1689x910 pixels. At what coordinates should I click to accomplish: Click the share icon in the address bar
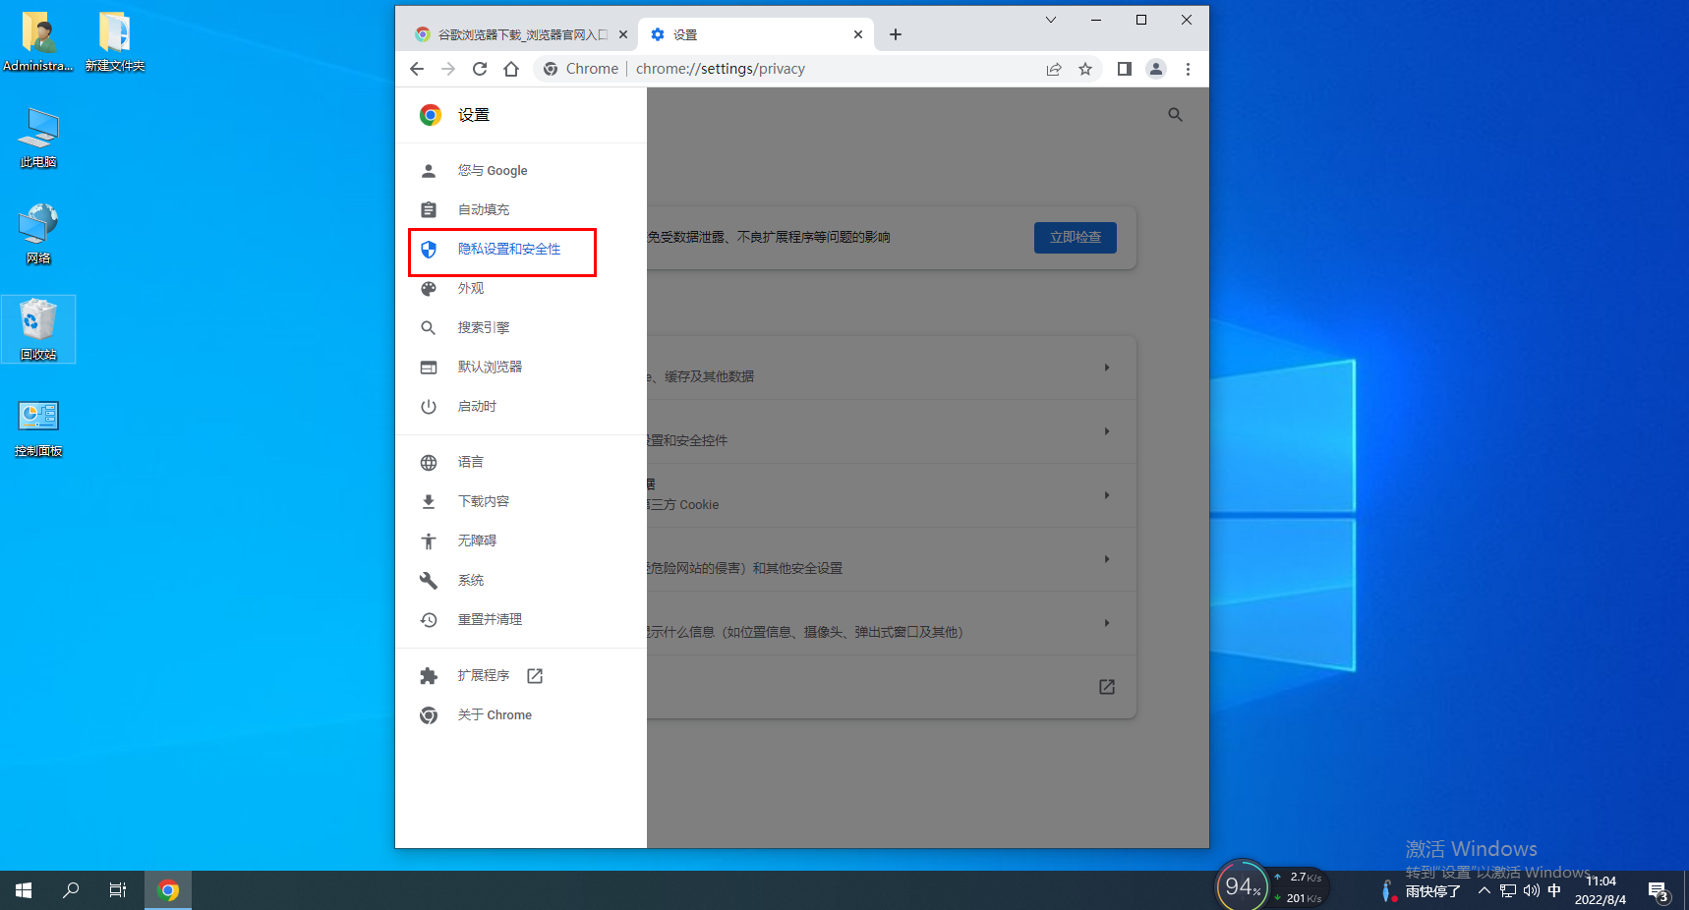pyautogui.click(x=1054, y=69)
